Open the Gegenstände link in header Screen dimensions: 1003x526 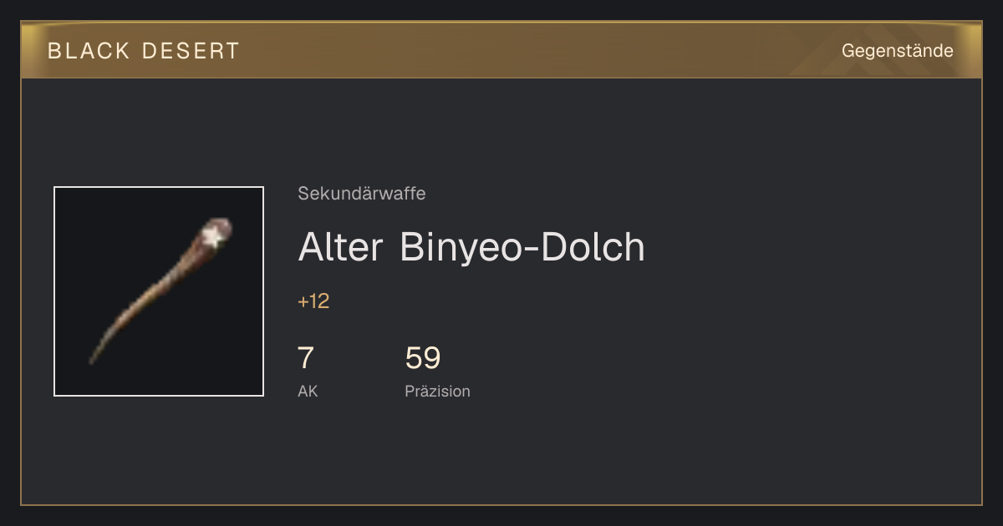point(898,51)
